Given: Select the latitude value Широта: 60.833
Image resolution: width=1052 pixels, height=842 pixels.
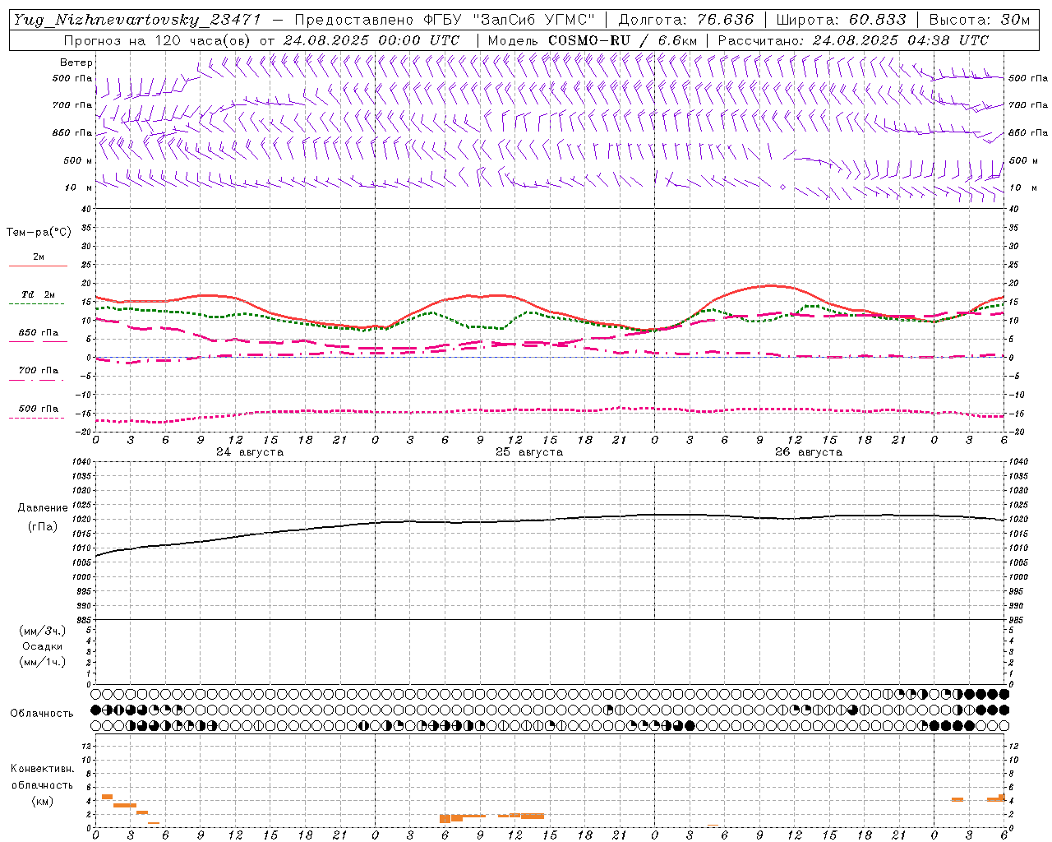Looking at the screenshot, I should coord(841,20).
